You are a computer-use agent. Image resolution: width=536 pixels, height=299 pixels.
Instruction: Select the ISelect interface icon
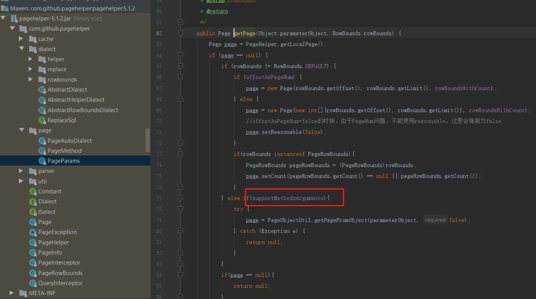pos(33,212)
